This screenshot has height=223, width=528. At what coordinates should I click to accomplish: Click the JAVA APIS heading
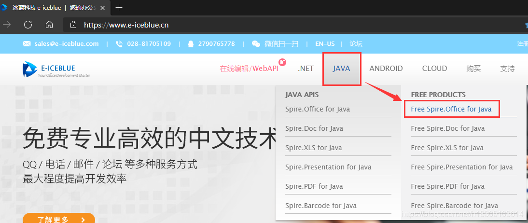[302, 95]
